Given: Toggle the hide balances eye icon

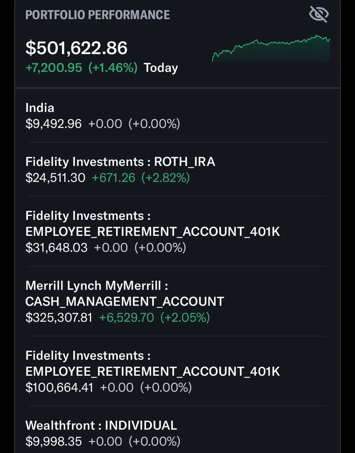Looking at the screenshot, I should tap(319, 14).
